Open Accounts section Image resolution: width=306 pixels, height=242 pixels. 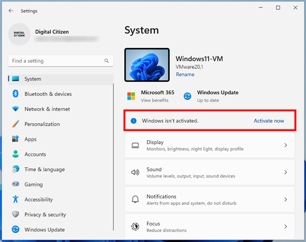pos(60,154)
